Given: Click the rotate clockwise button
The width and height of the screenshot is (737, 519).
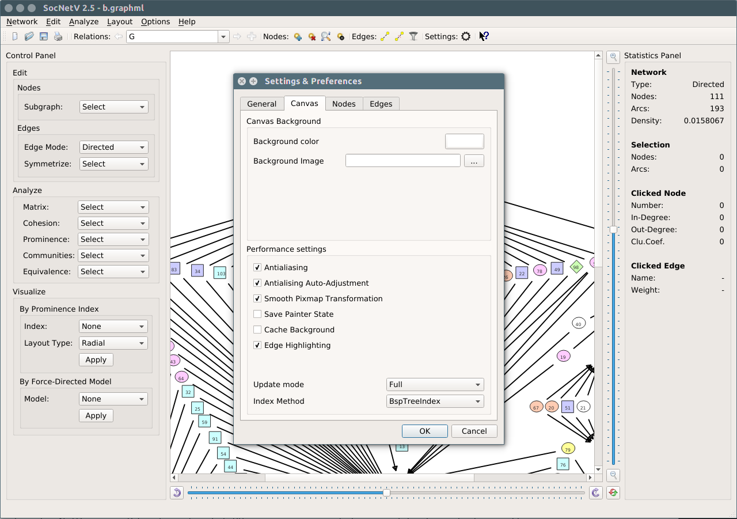Looking at the screenshot, I should pyautogui.click(x=595, y=493).
